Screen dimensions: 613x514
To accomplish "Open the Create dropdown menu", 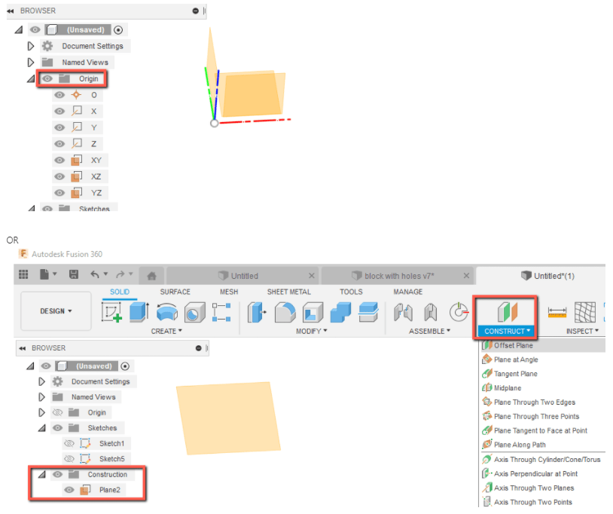I will click(x=164, y=329).
